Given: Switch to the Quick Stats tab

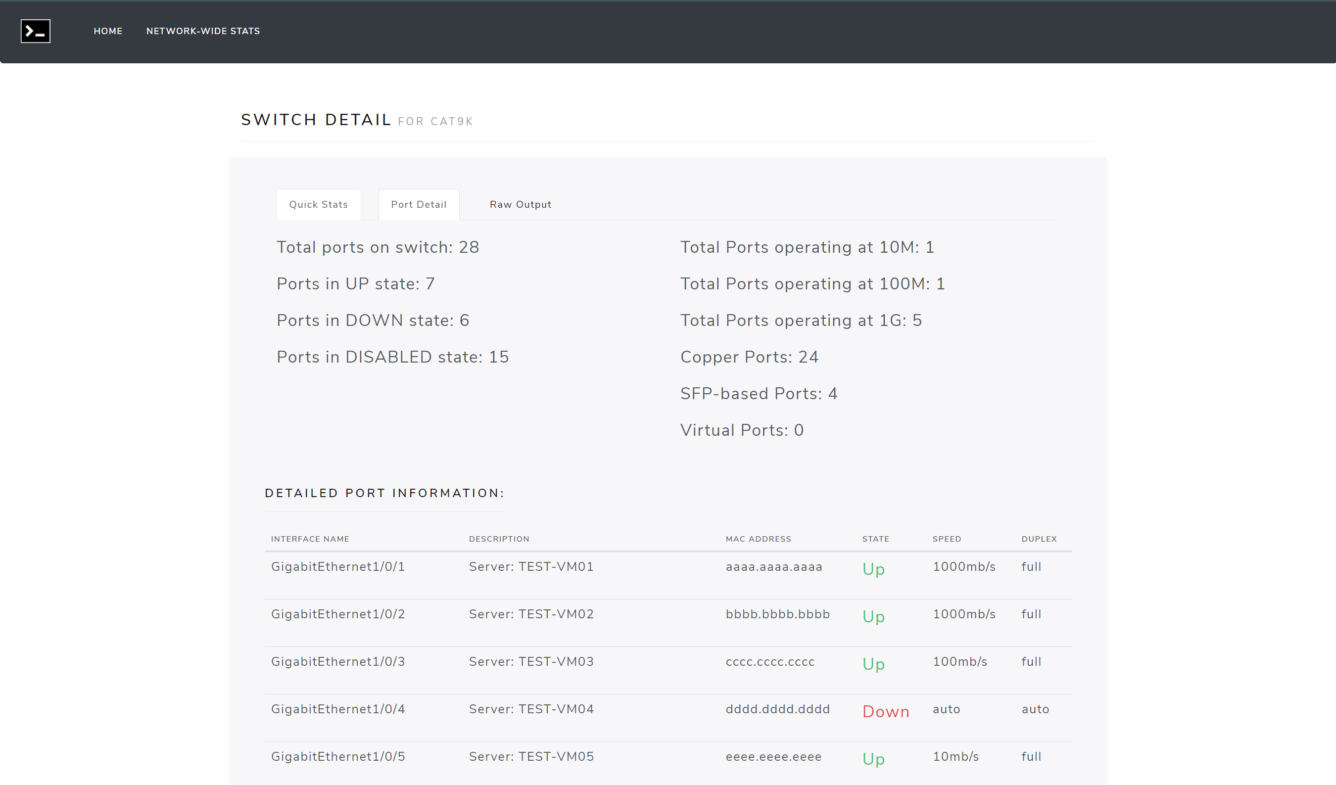Looking at the screenshot, I should (319, 205).
